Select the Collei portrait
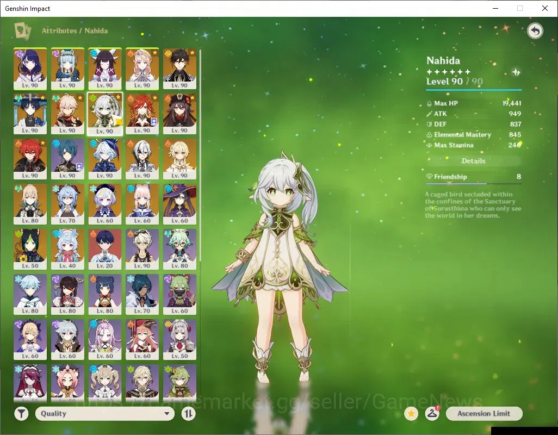Screen dimensions: 558x435 pos(179,383)
